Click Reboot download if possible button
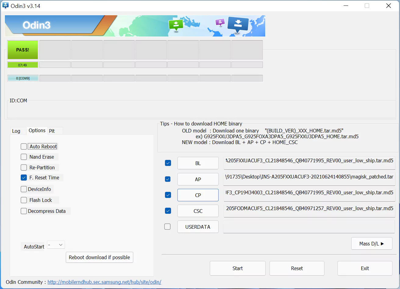 click(99, 257)
